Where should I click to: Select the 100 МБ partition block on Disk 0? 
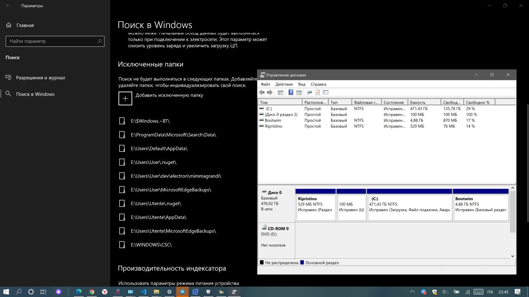click(351, 205)
